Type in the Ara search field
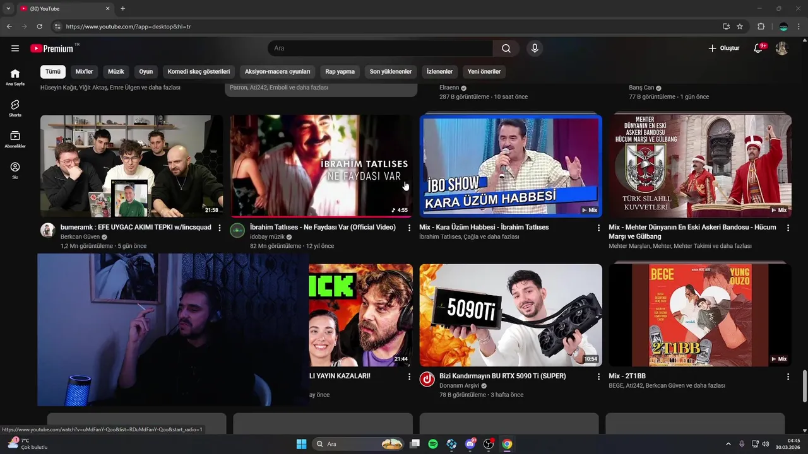This screenshot has height=454, width=808. tap(380, 49)
